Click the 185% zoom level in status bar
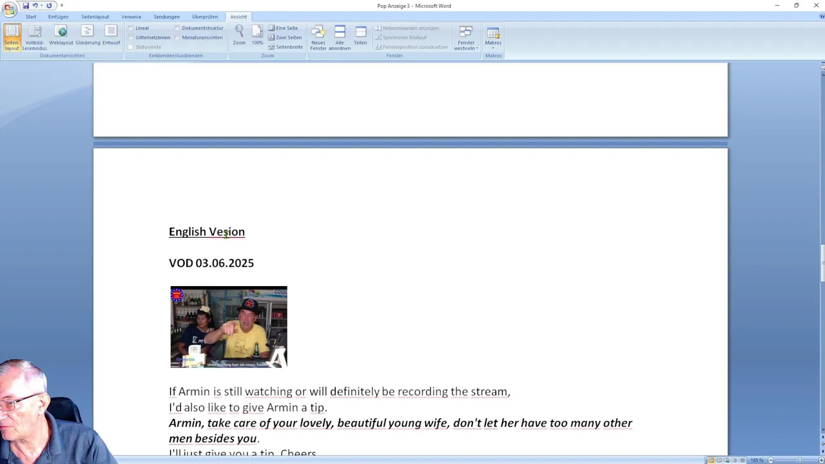The image size is (825, 464). tap(757, 460)
